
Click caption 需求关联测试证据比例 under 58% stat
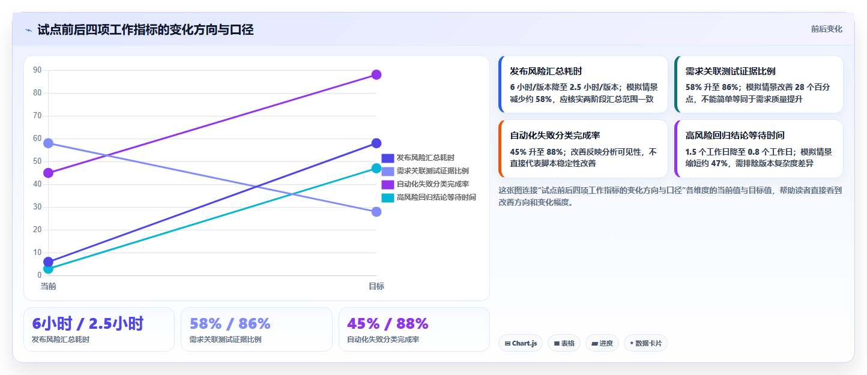click(x=225, y=340)
